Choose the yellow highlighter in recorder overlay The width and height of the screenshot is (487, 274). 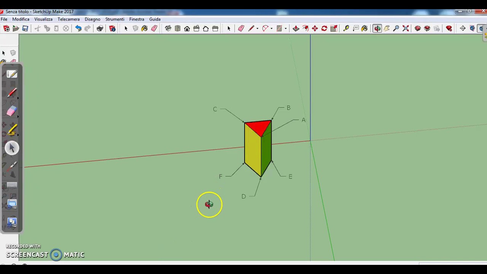click(12, 130)
